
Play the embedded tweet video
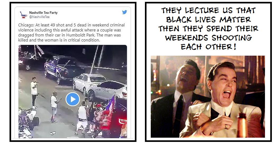pyautogui.click(x=73, y=99)
